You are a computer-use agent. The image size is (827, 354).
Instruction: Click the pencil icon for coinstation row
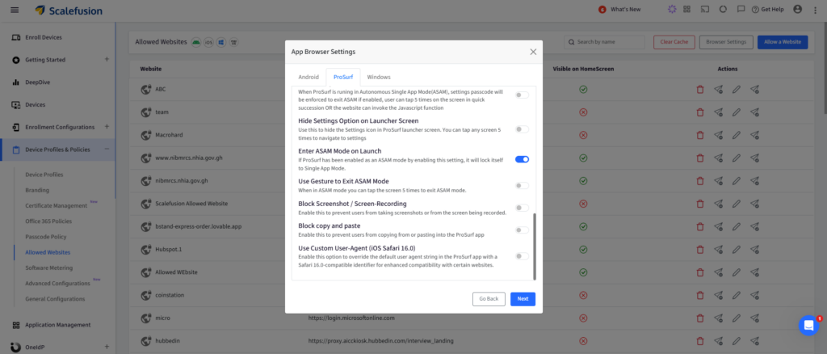(x=737, y=295)
